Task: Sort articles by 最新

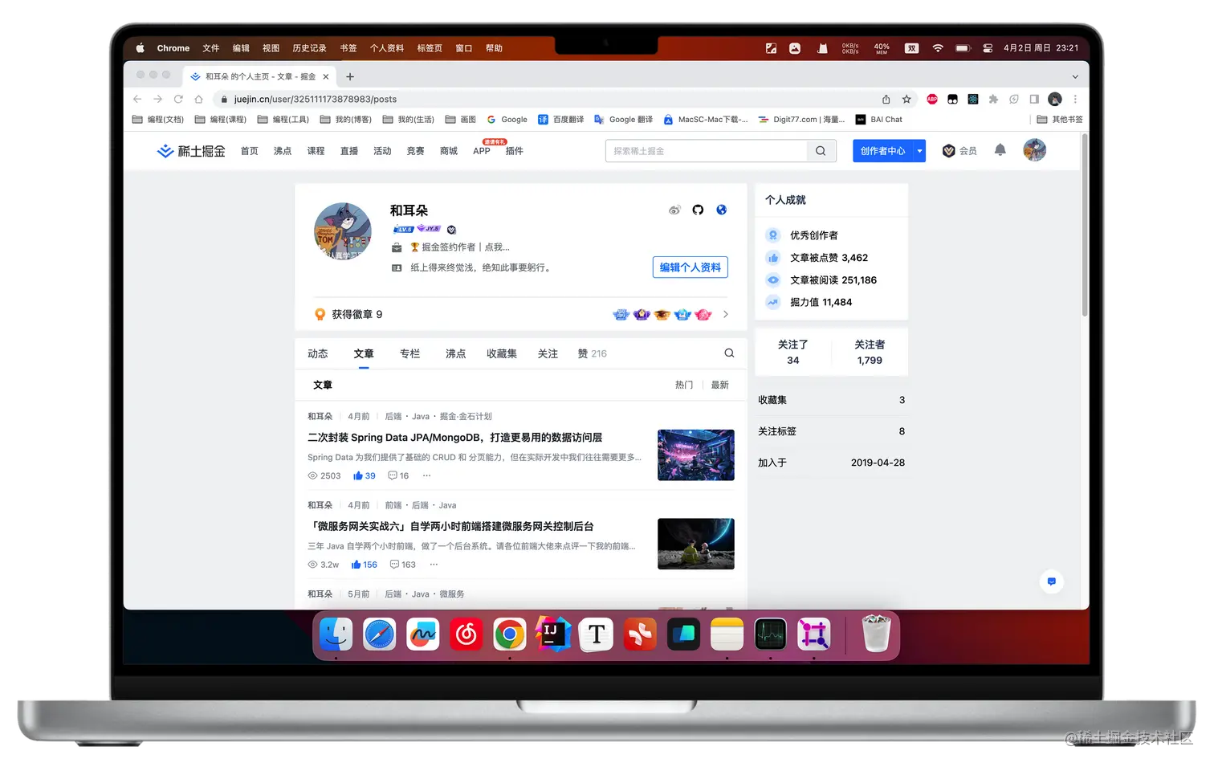Action: click(720, 386)
